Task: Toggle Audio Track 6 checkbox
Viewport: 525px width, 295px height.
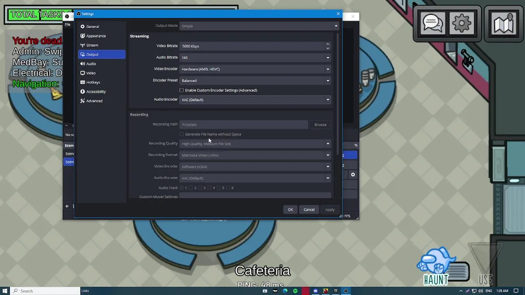Action: pyautogui.click(x=228, y=188)
